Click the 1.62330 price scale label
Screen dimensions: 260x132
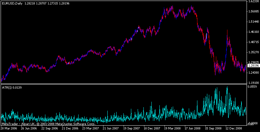coord(253,1)
